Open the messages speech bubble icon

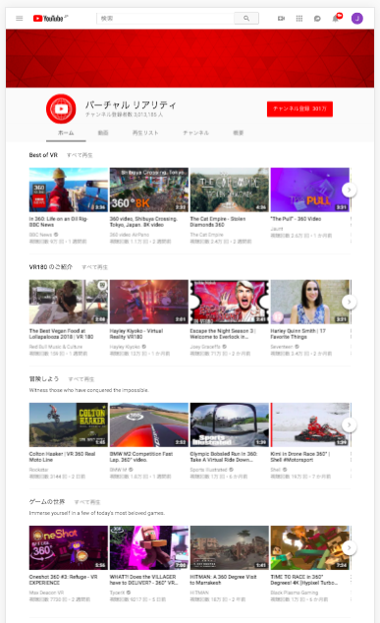click(317, 19)
